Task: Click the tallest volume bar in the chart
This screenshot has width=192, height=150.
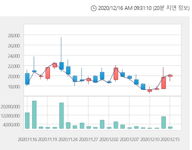Action: pyautogui.click(x=34, y=114)
